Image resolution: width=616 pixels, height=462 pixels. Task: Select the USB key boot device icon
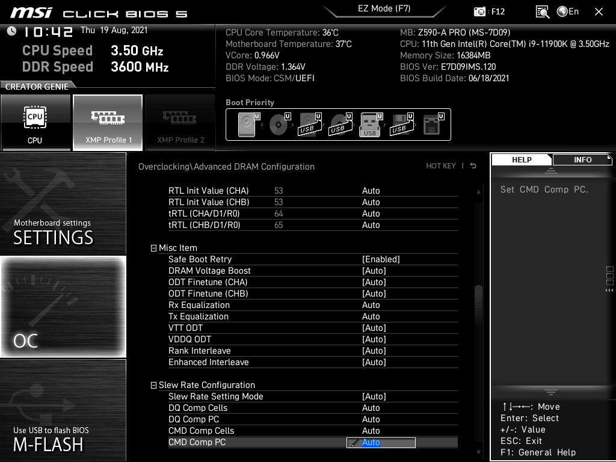click(x=371, y=125)
